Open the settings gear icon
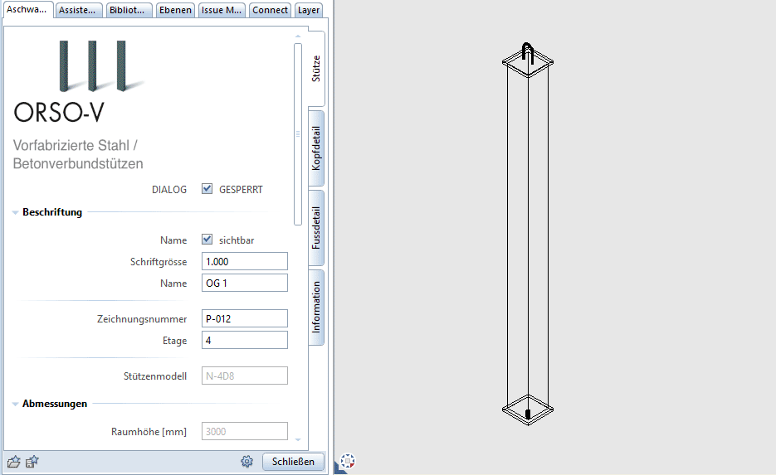This screenshot has width=776, height=475. click(247, 462)
